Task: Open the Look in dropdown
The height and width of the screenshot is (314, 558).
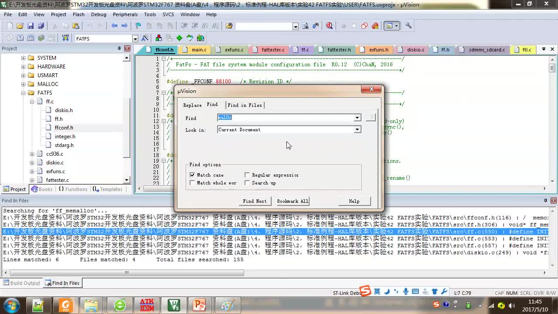Action: coord(357,130)
